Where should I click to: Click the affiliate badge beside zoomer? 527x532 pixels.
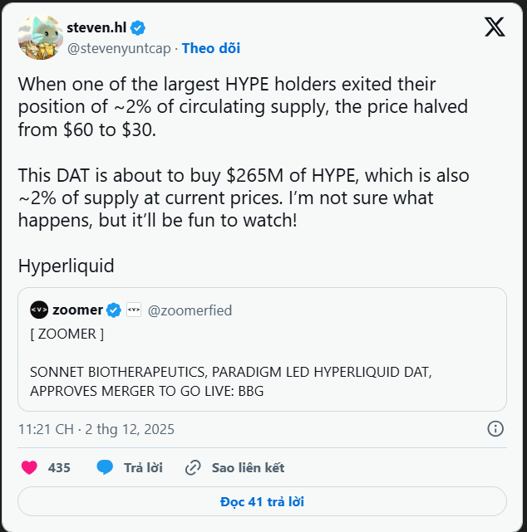point(134,310)
